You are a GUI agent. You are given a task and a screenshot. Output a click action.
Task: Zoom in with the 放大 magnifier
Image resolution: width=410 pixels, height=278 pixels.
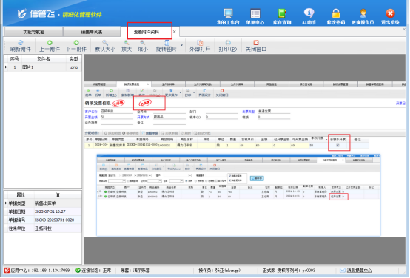[127, 46]
